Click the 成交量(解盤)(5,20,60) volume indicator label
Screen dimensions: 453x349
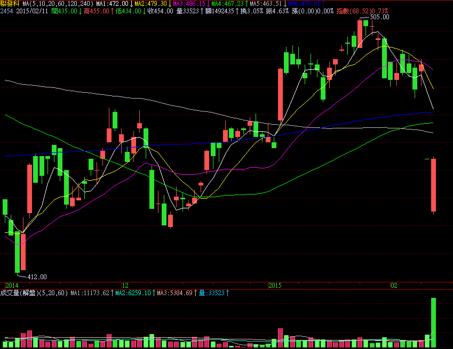coord(34,293)
